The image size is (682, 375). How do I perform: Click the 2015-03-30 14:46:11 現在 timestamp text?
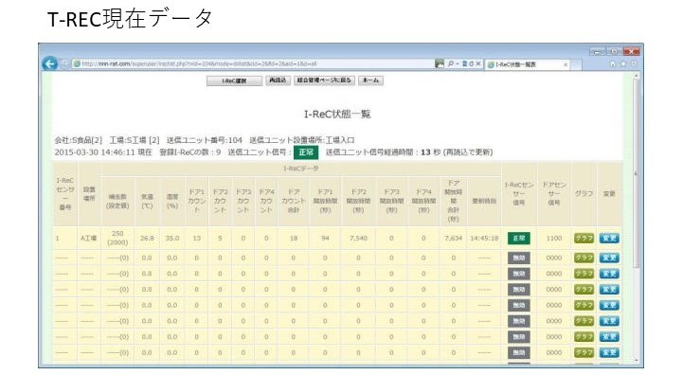click(103, 152)
